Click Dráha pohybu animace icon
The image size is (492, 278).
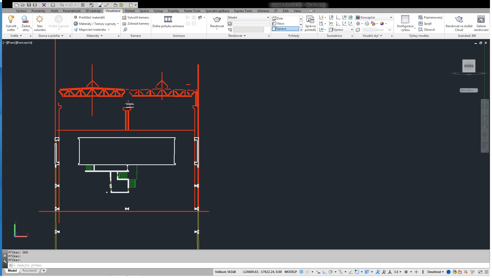168,19
